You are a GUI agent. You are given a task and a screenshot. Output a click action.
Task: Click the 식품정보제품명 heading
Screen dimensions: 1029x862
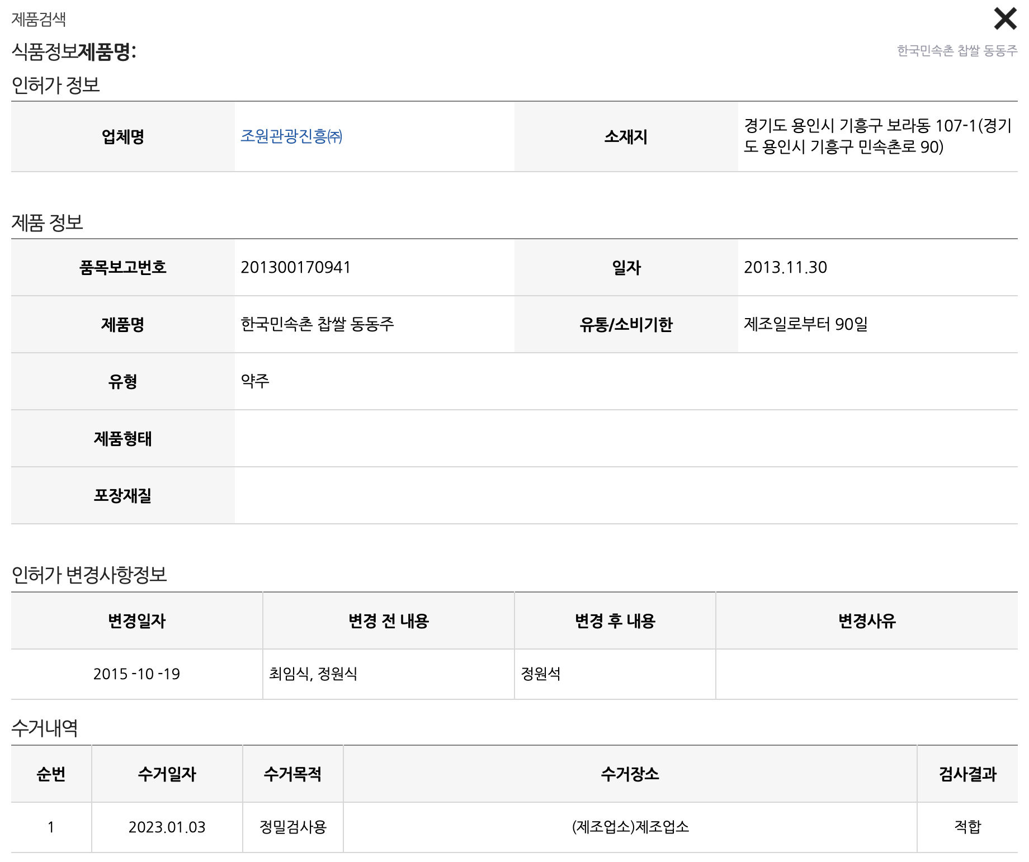(74, 51)
